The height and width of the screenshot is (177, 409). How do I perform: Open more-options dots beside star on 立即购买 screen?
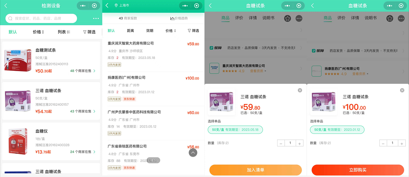401,19
